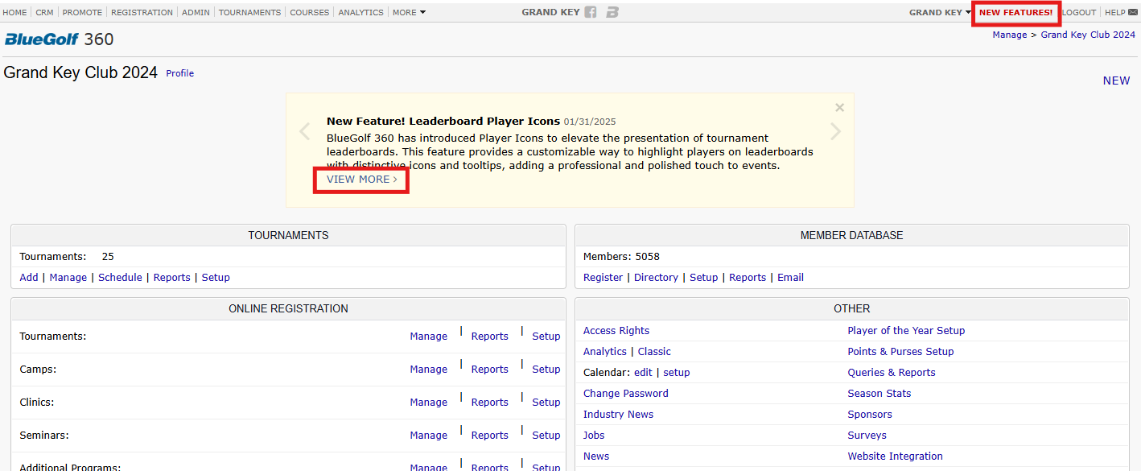The width and height of the screenshot is (1141, 471).
Task: Open Setup in the Camps row
Action: pyautogui.click(x=546, y=370)
